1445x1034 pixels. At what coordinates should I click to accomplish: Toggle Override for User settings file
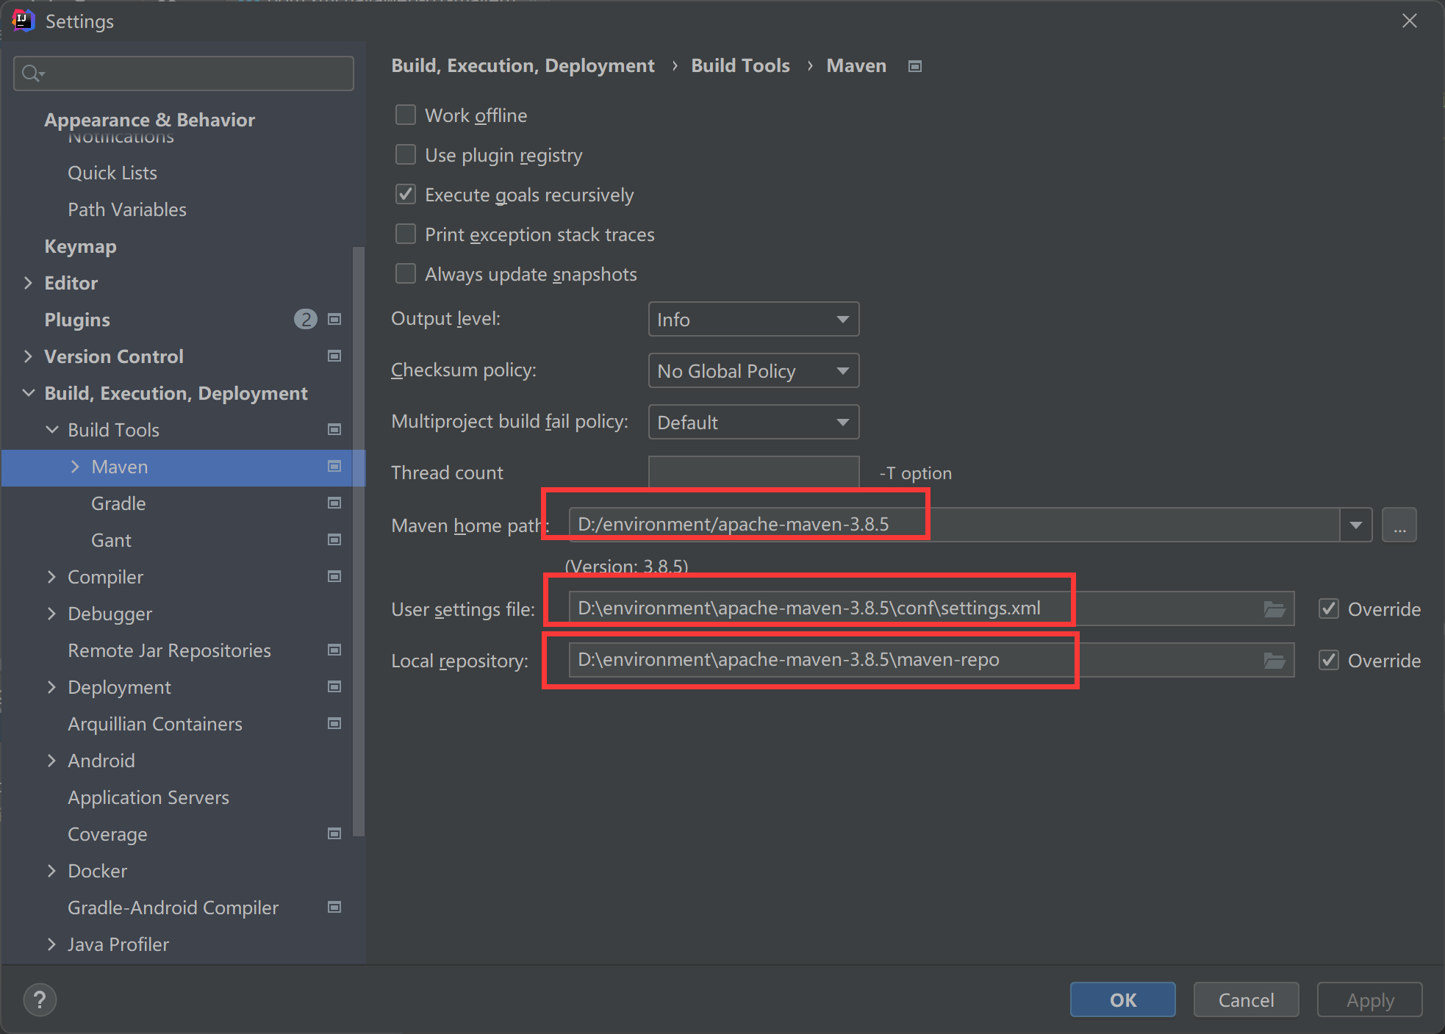coord(1329,608)
